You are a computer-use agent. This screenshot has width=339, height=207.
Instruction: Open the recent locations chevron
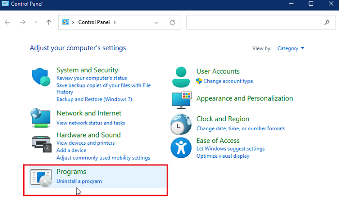pos(36,23)
